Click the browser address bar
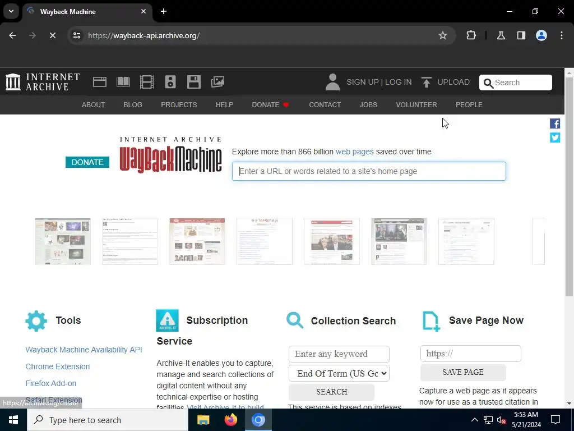Screen dimensions: 574x431 click(260, 35)
